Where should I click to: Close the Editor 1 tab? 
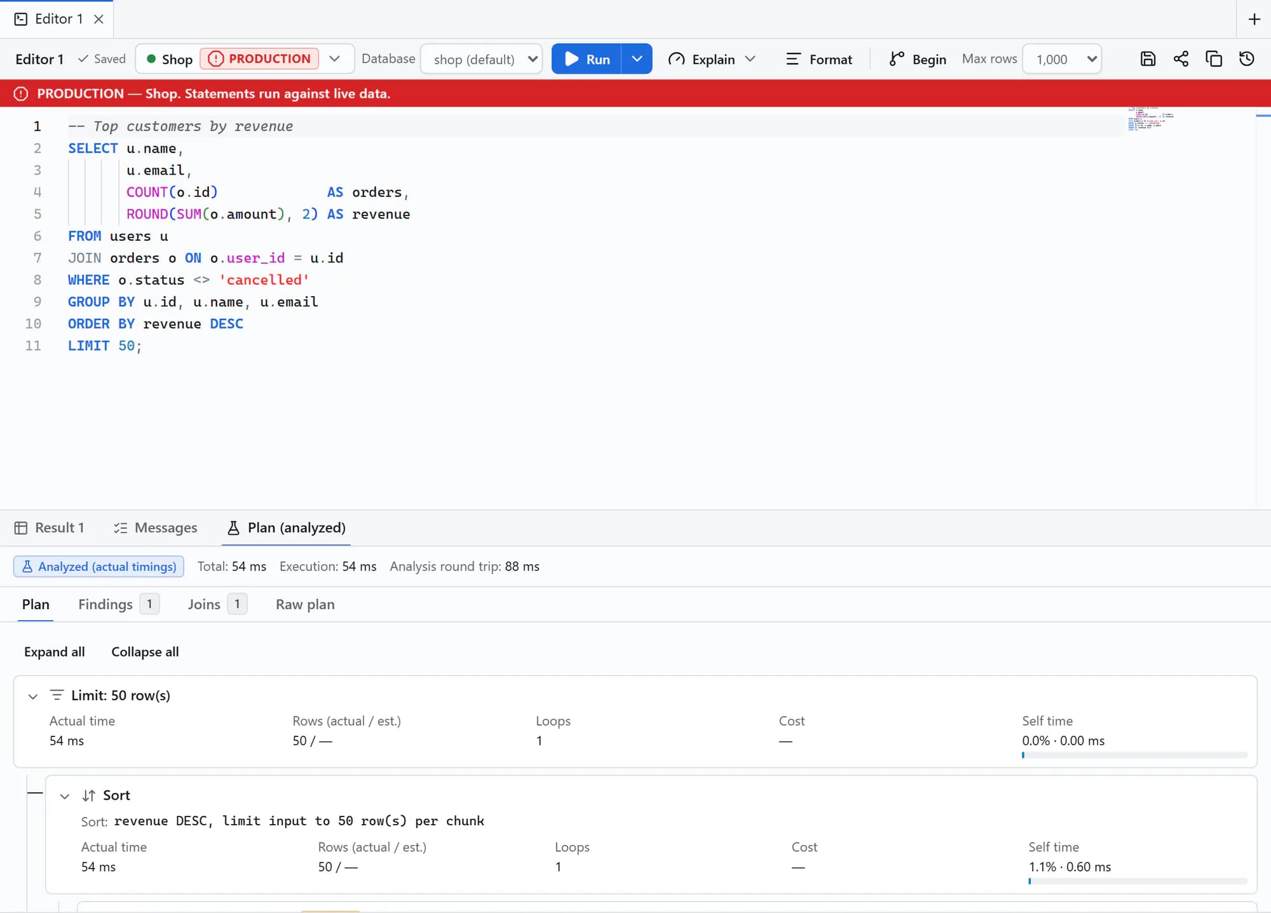click(x=99, y=19)
